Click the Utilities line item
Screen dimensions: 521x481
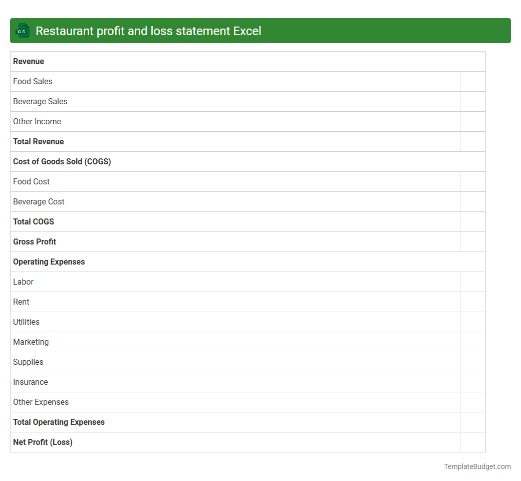click(x=26, y=322)
